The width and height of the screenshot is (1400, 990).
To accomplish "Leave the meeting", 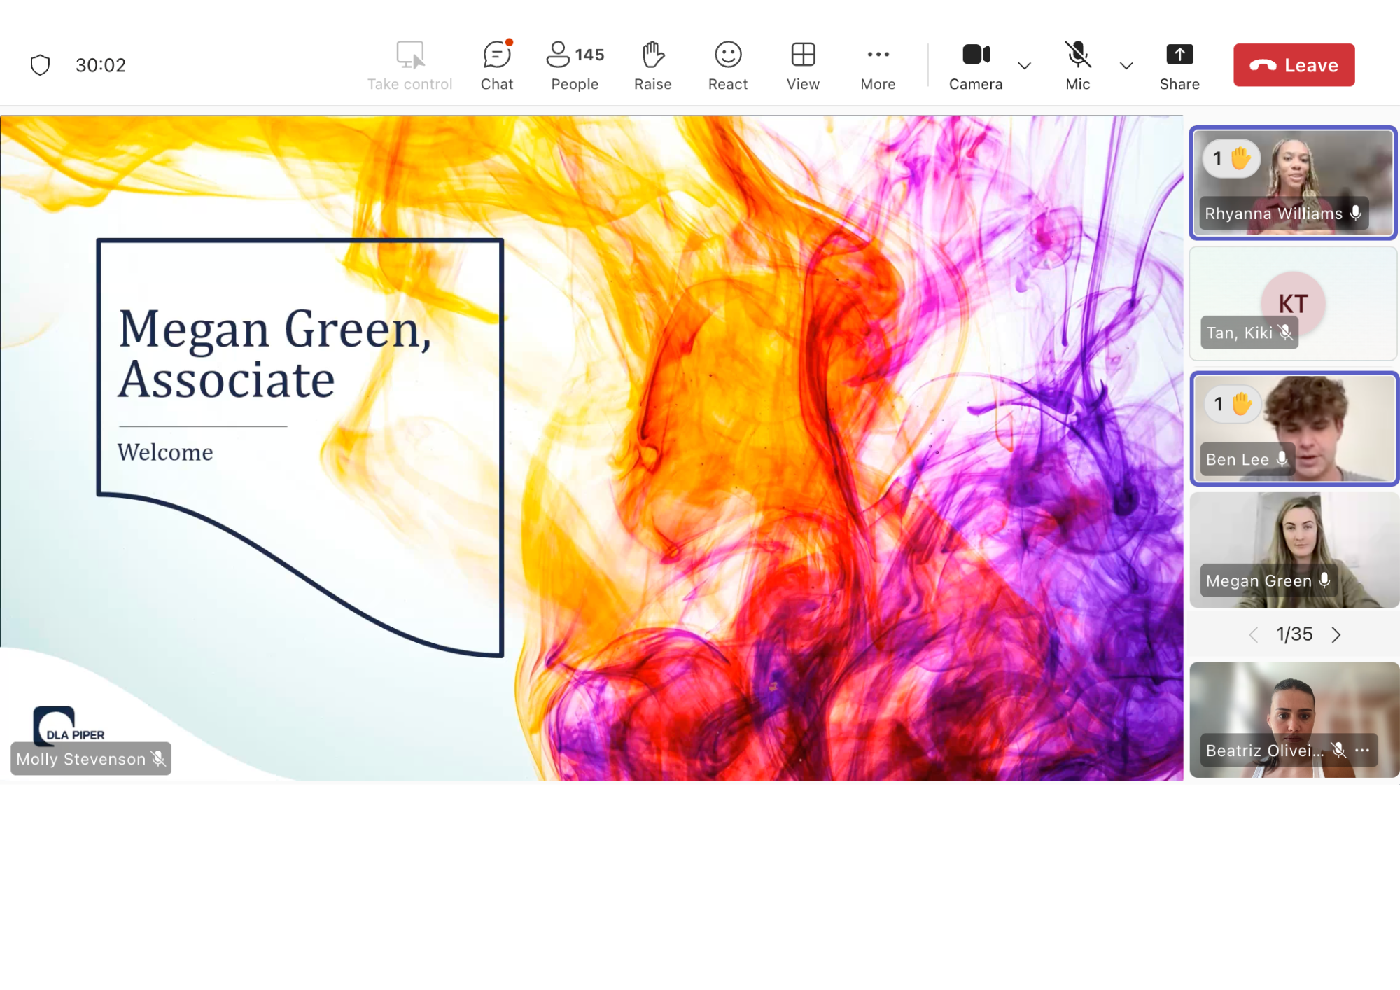I will pos(1294,65).
